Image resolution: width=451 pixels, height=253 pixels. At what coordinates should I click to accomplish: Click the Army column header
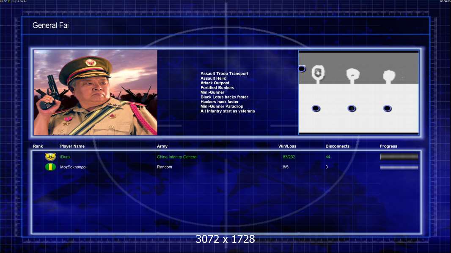(162, 146)
